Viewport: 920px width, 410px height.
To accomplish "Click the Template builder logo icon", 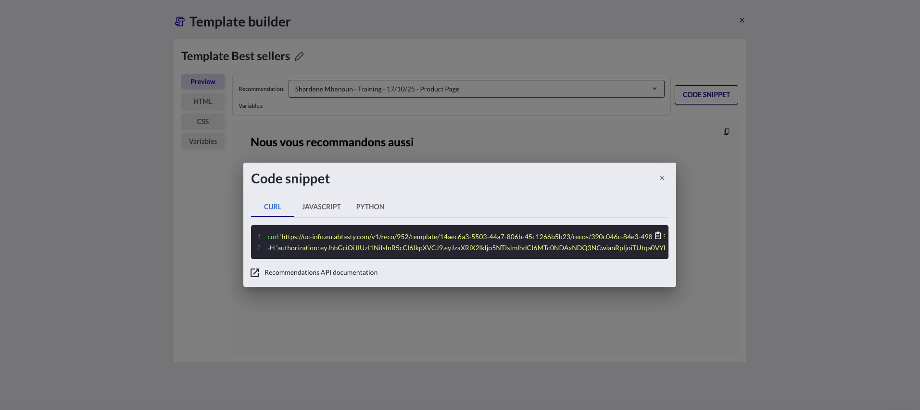I will click(180, 22).
